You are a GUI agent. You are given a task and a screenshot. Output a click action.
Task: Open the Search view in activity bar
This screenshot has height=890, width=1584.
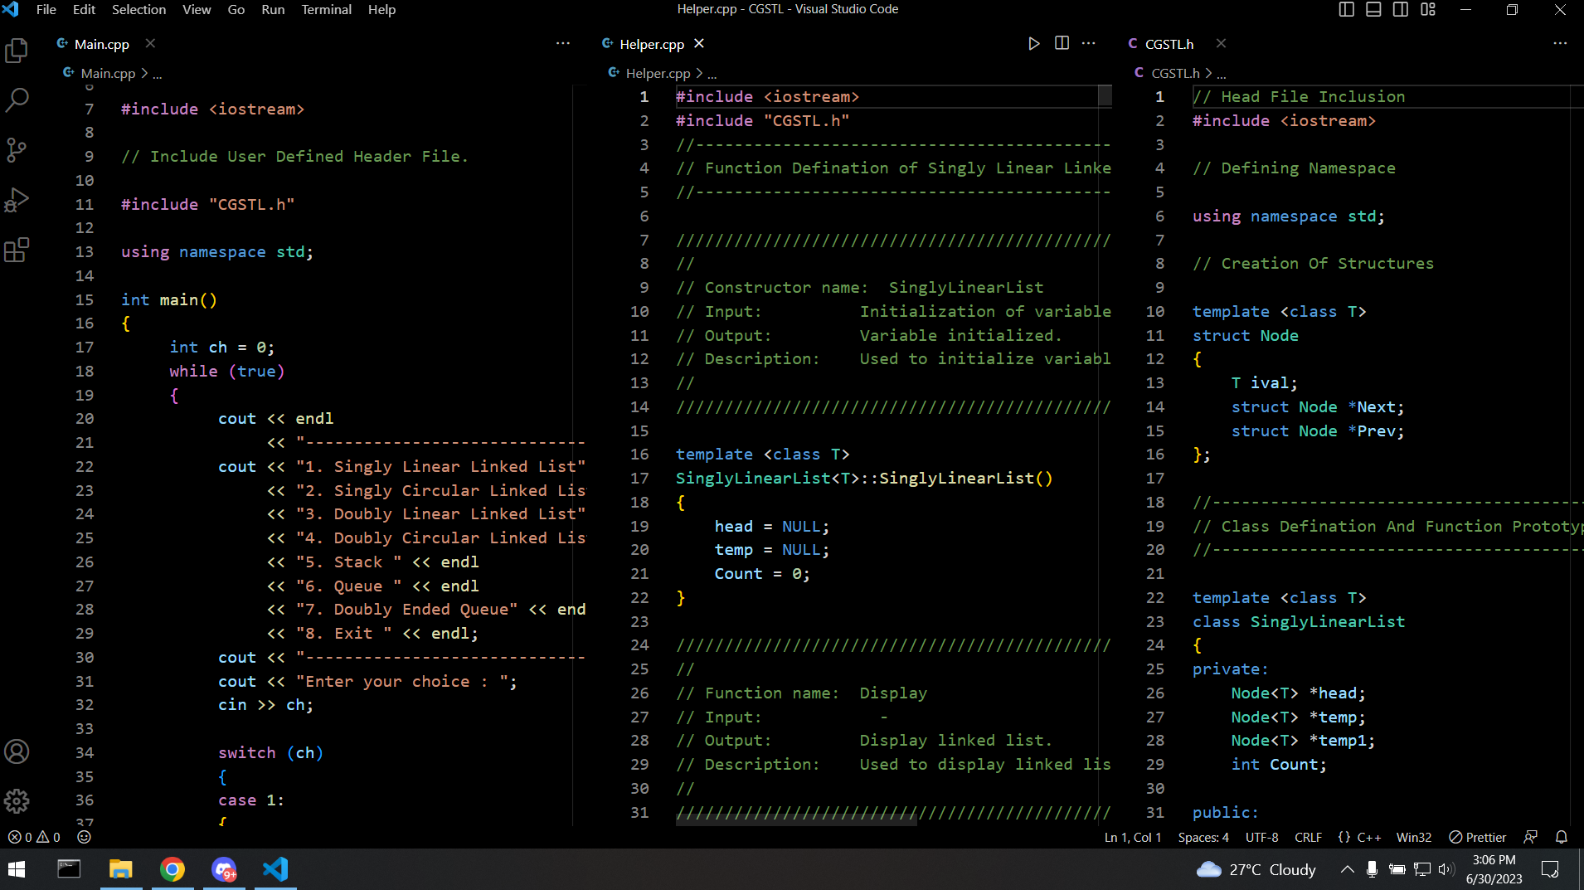pos(17,100)
